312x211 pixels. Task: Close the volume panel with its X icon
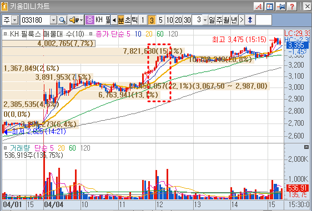(x=306, y=147)
